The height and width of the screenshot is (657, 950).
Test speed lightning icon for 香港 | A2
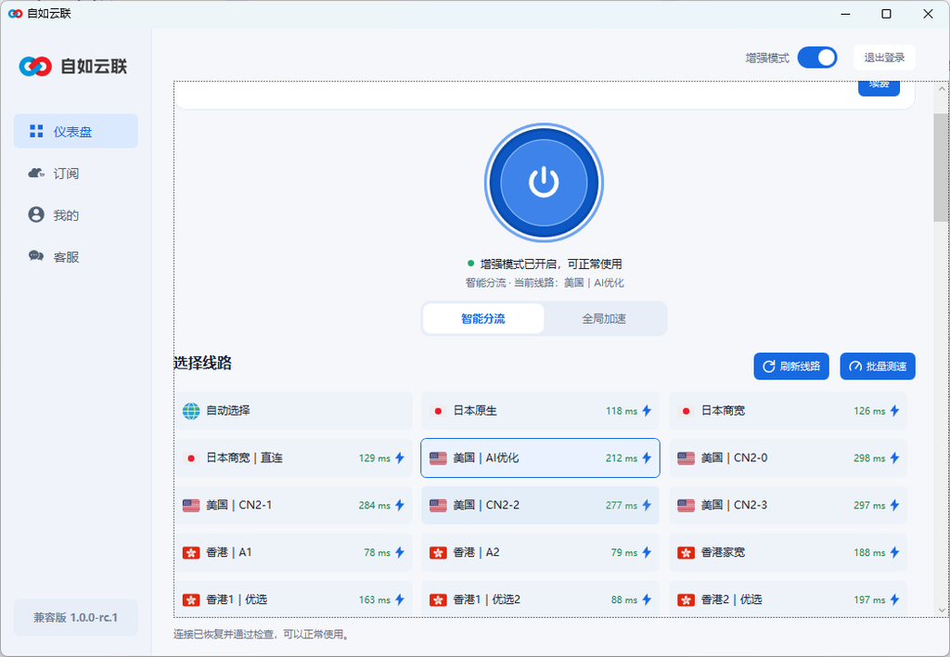pyautogui.click(x=647, y=552)
